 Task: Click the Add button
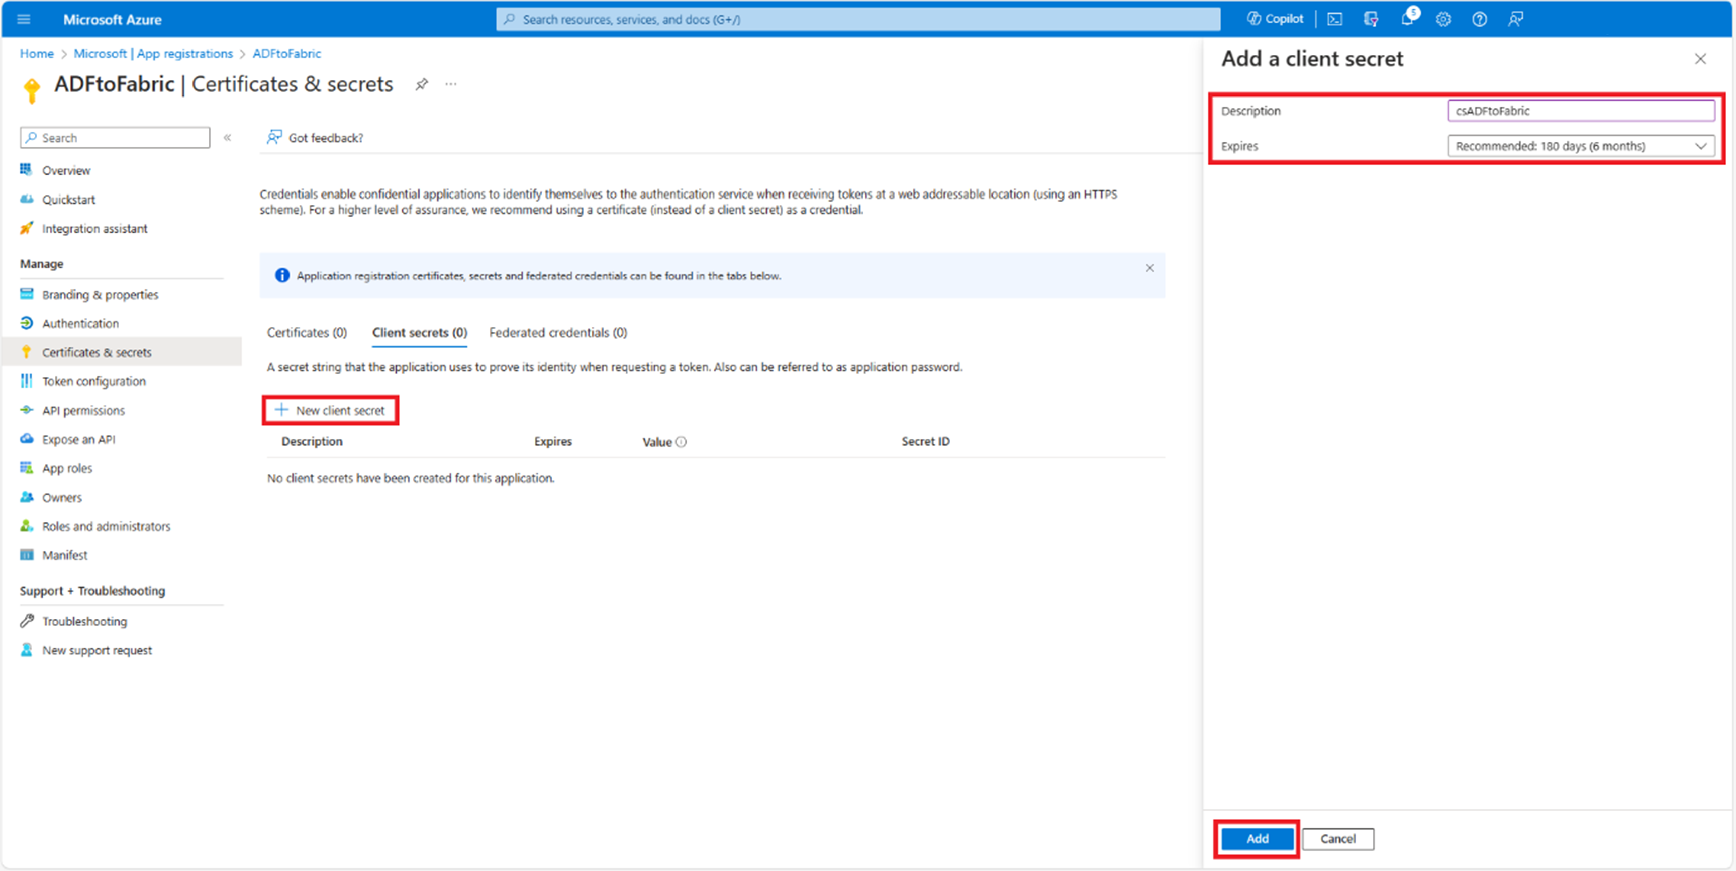pos(1257,839)
